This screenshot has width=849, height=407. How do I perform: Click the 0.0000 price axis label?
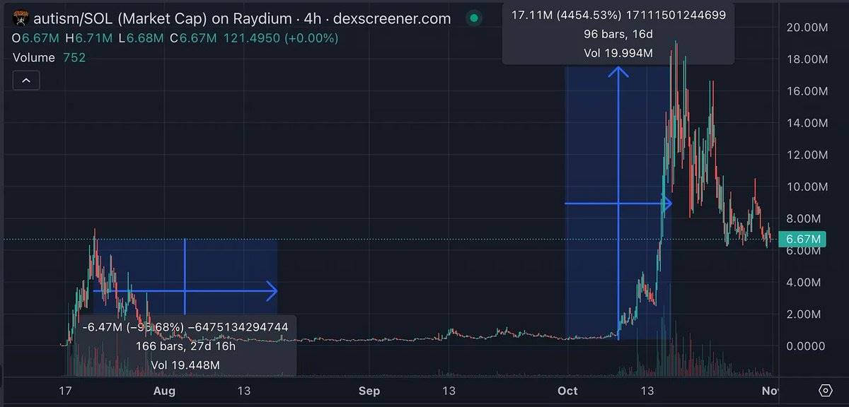click(806, 346)
